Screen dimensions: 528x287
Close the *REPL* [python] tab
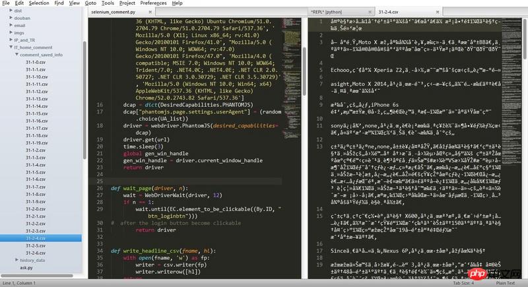click(x=370, y=13)
